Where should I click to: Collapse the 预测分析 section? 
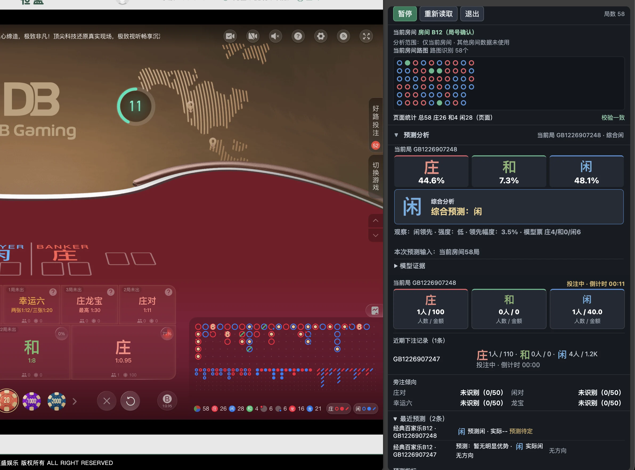[396, 135]
